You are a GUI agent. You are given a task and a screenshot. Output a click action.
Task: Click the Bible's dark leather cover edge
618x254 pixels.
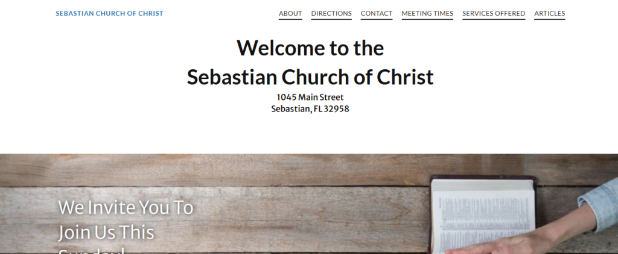click(483, 177)
